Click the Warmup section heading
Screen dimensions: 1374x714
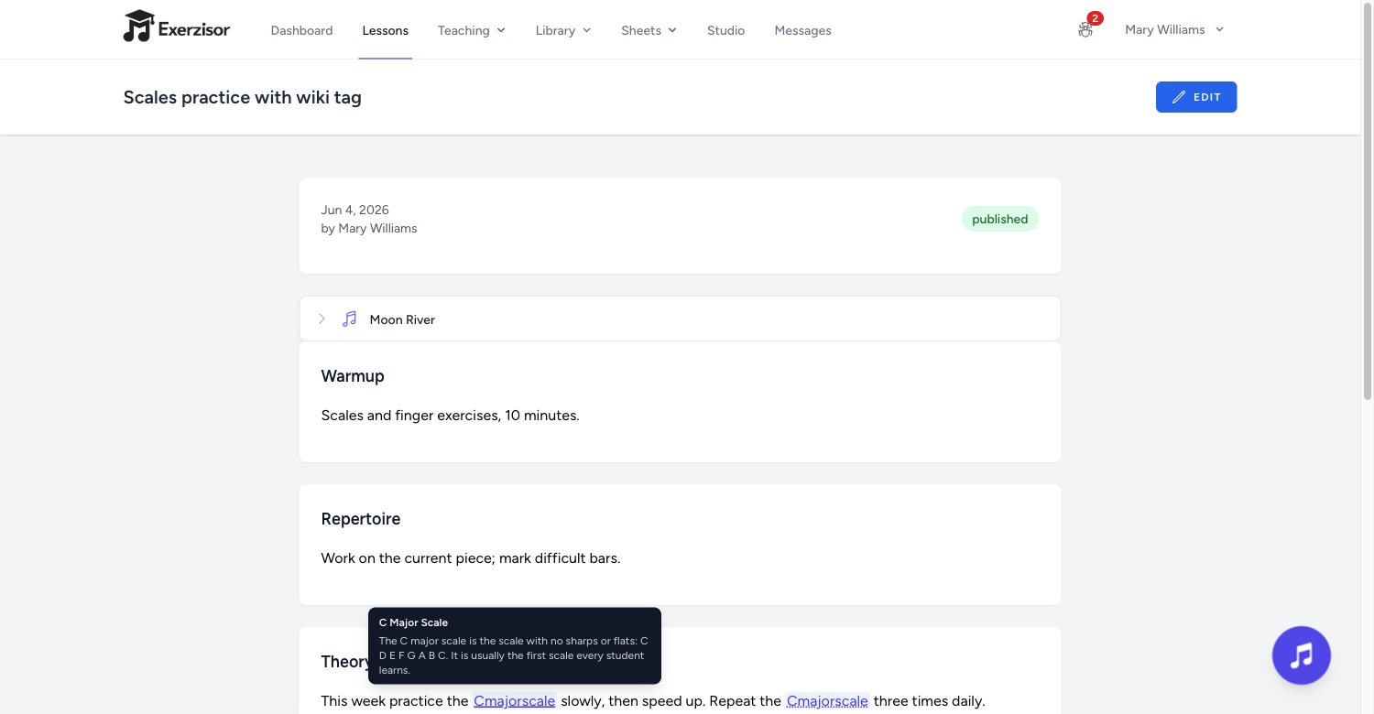click(353, 376)
